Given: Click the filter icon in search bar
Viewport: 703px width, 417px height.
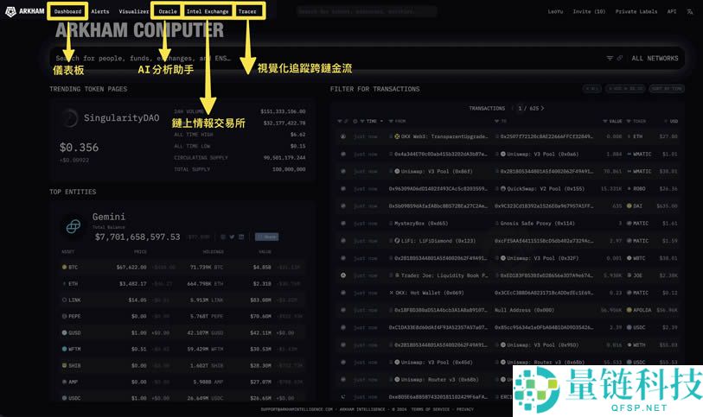Looking at the screenshot, I should click(x=610, y=58).
